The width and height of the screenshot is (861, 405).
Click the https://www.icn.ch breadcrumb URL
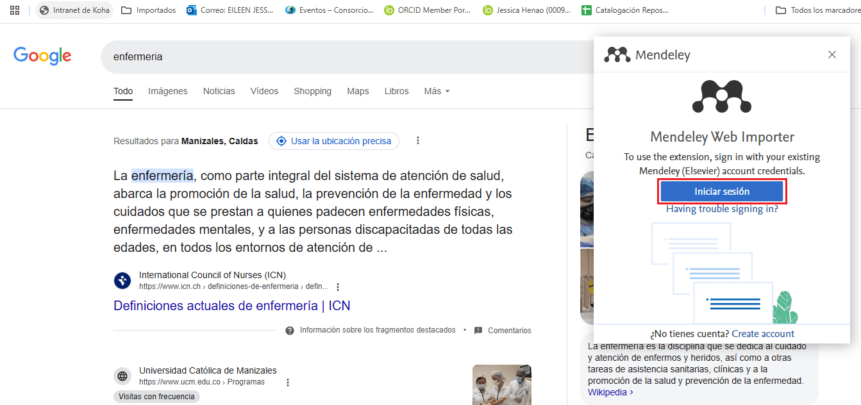click(x=234, y=286)
